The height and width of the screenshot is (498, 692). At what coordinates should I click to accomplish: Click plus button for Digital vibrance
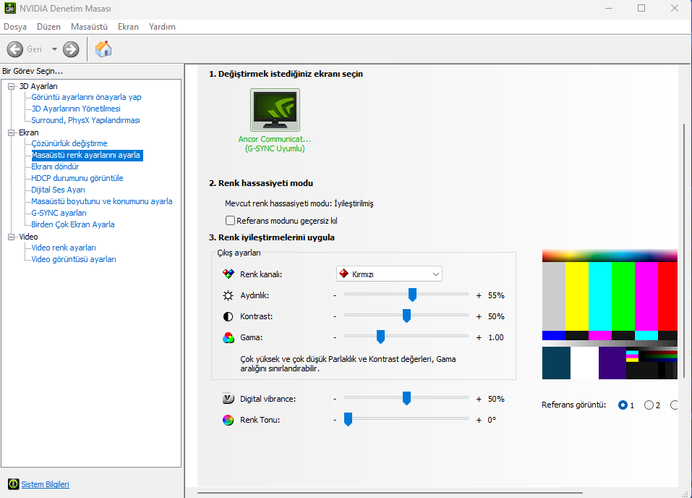point(479,399)
